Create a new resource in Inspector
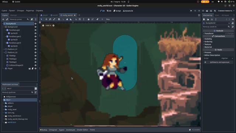 pyautogui.click(x=204, y=19)
